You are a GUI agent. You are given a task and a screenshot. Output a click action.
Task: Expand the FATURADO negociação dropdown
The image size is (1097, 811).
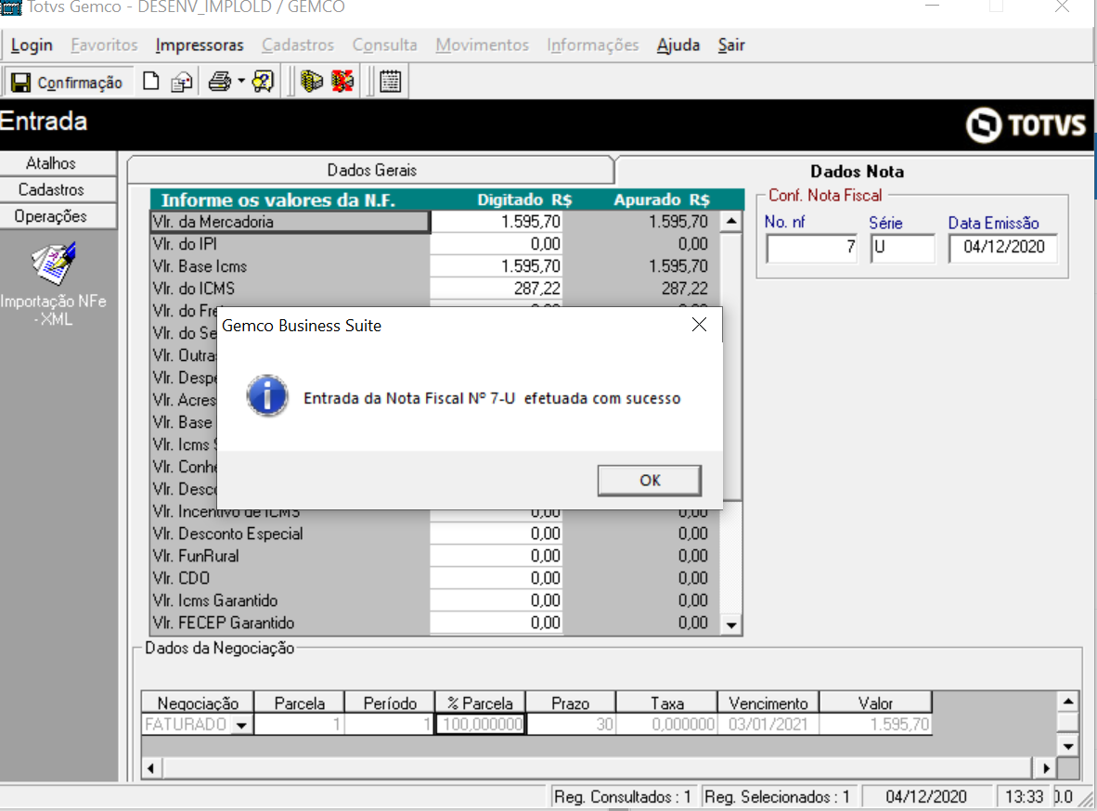click(241, 725)
